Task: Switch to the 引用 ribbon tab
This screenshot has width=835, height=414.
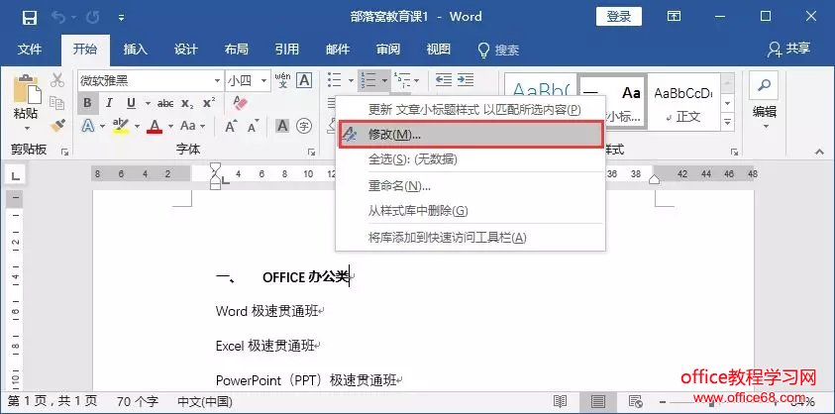Action: coord(287,50)
